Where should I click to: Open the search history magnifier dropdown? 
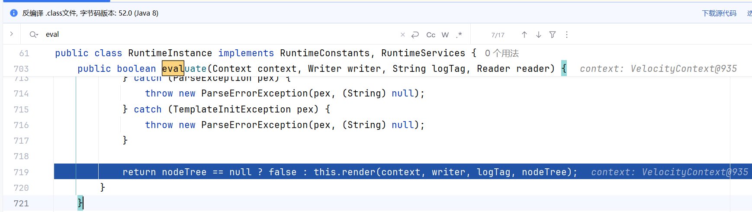coord(33,35)
